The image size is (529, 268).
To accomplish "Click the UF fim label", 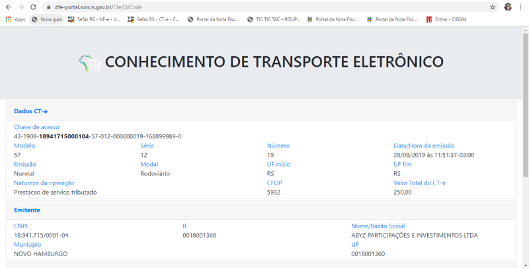I will 403,164.
